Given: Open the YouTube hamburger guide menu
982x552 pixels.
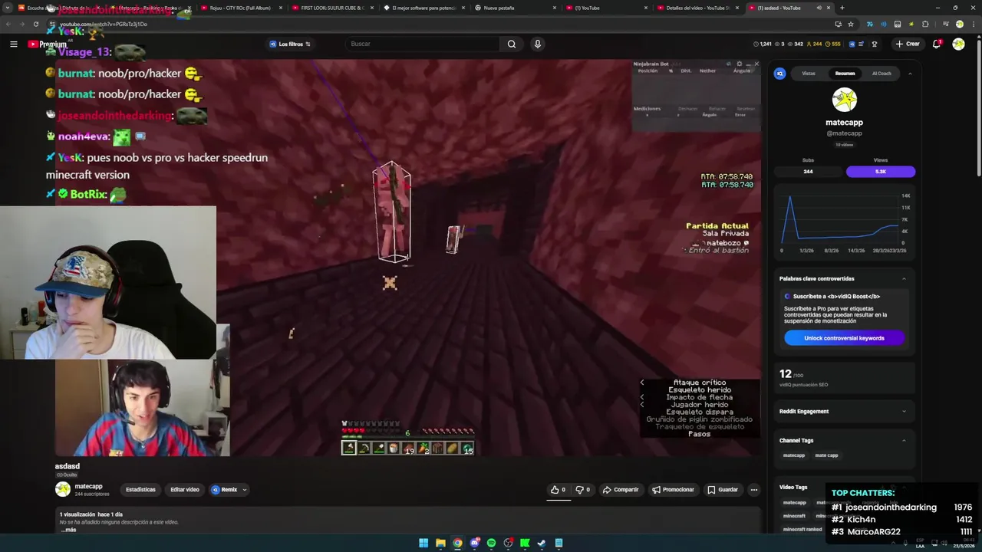Looking at the screenshot, I should click(x=13, y=44).
